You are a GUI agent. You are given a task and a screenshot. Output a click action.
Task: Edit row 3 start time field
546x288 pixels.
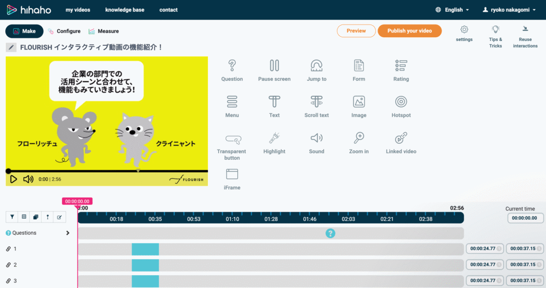point(485,281)
